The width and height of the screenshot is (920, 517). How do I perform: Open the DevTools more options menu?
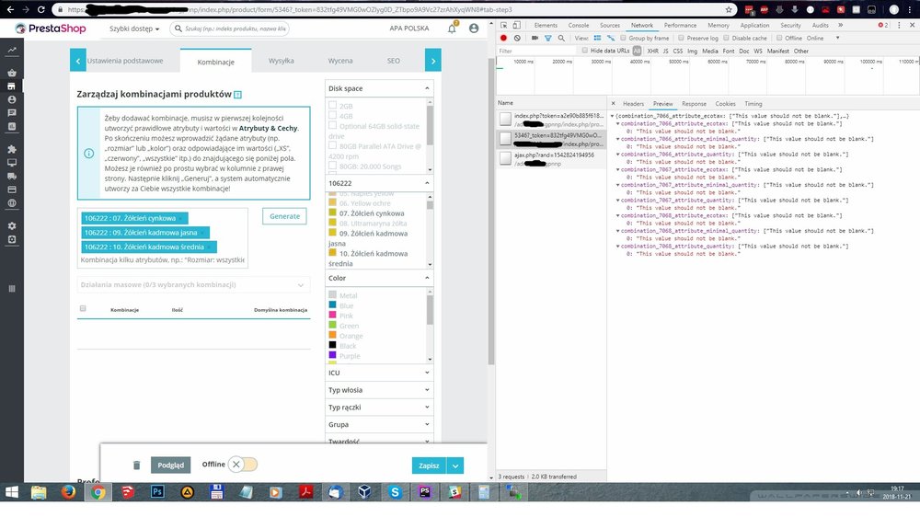click(x=899, y=25)
